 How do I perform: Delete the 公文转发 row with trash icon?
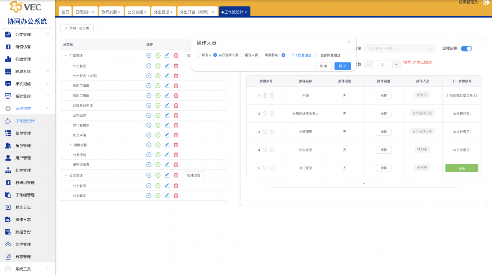(x=176, y=196)
